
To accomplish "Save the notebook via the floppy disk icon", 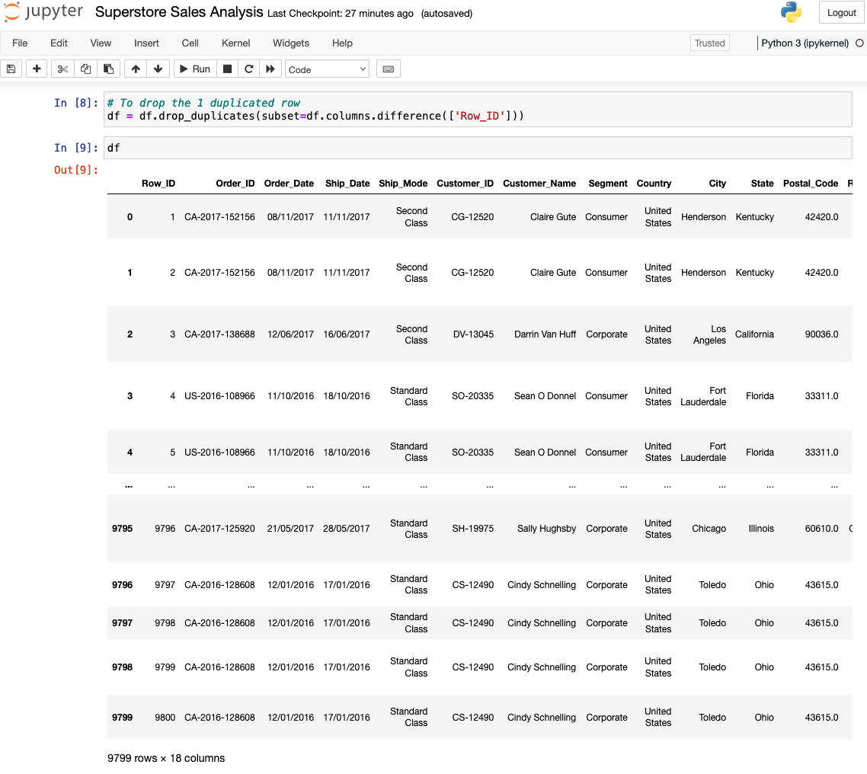I will click(11, 69).
